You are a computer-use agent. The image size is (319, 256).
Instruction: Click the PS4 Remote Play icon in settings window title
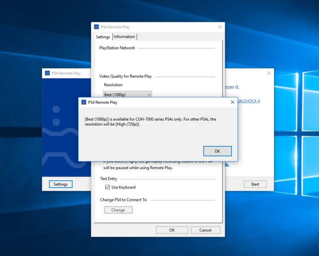[96, 27]
